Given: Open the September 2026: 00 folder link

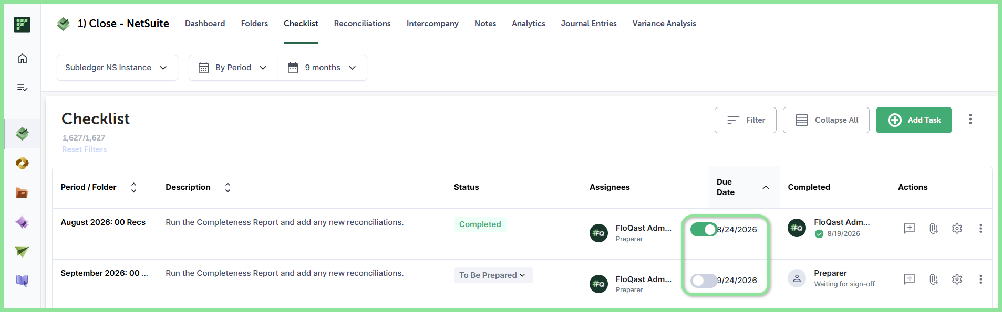Looking at the screenshot, I should coord(104,273).
